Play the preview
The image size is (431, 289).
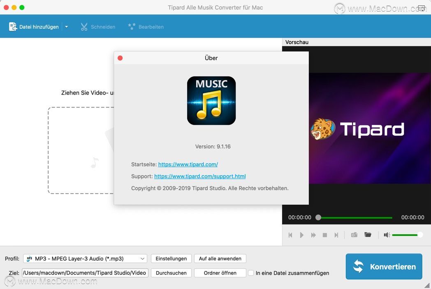tap(301, 235)
